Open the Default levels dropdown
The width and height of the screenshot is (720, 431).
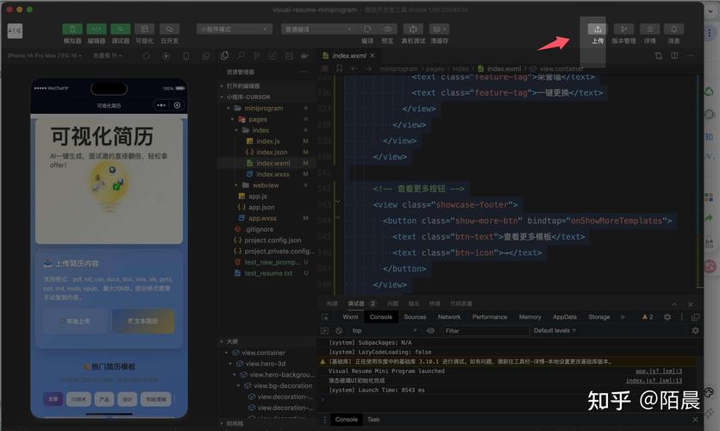(554, 330)
